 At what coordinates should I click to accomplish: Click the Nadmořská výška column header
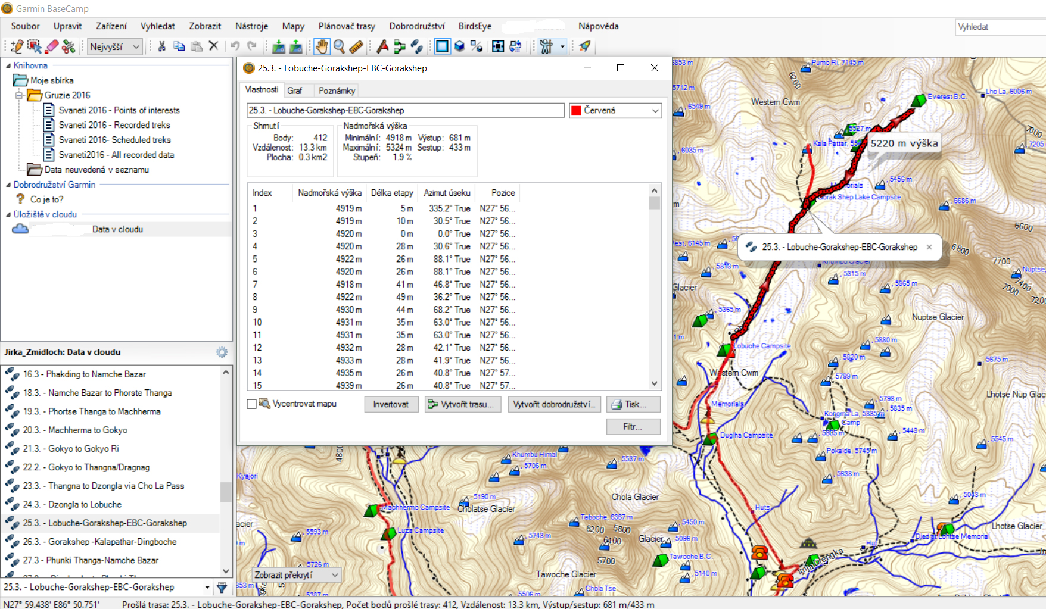(x=329, y=193)
